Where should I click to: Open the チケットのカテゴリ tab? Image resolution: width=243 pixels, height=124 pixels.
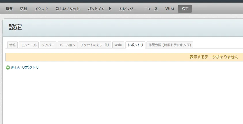[95, 45]
